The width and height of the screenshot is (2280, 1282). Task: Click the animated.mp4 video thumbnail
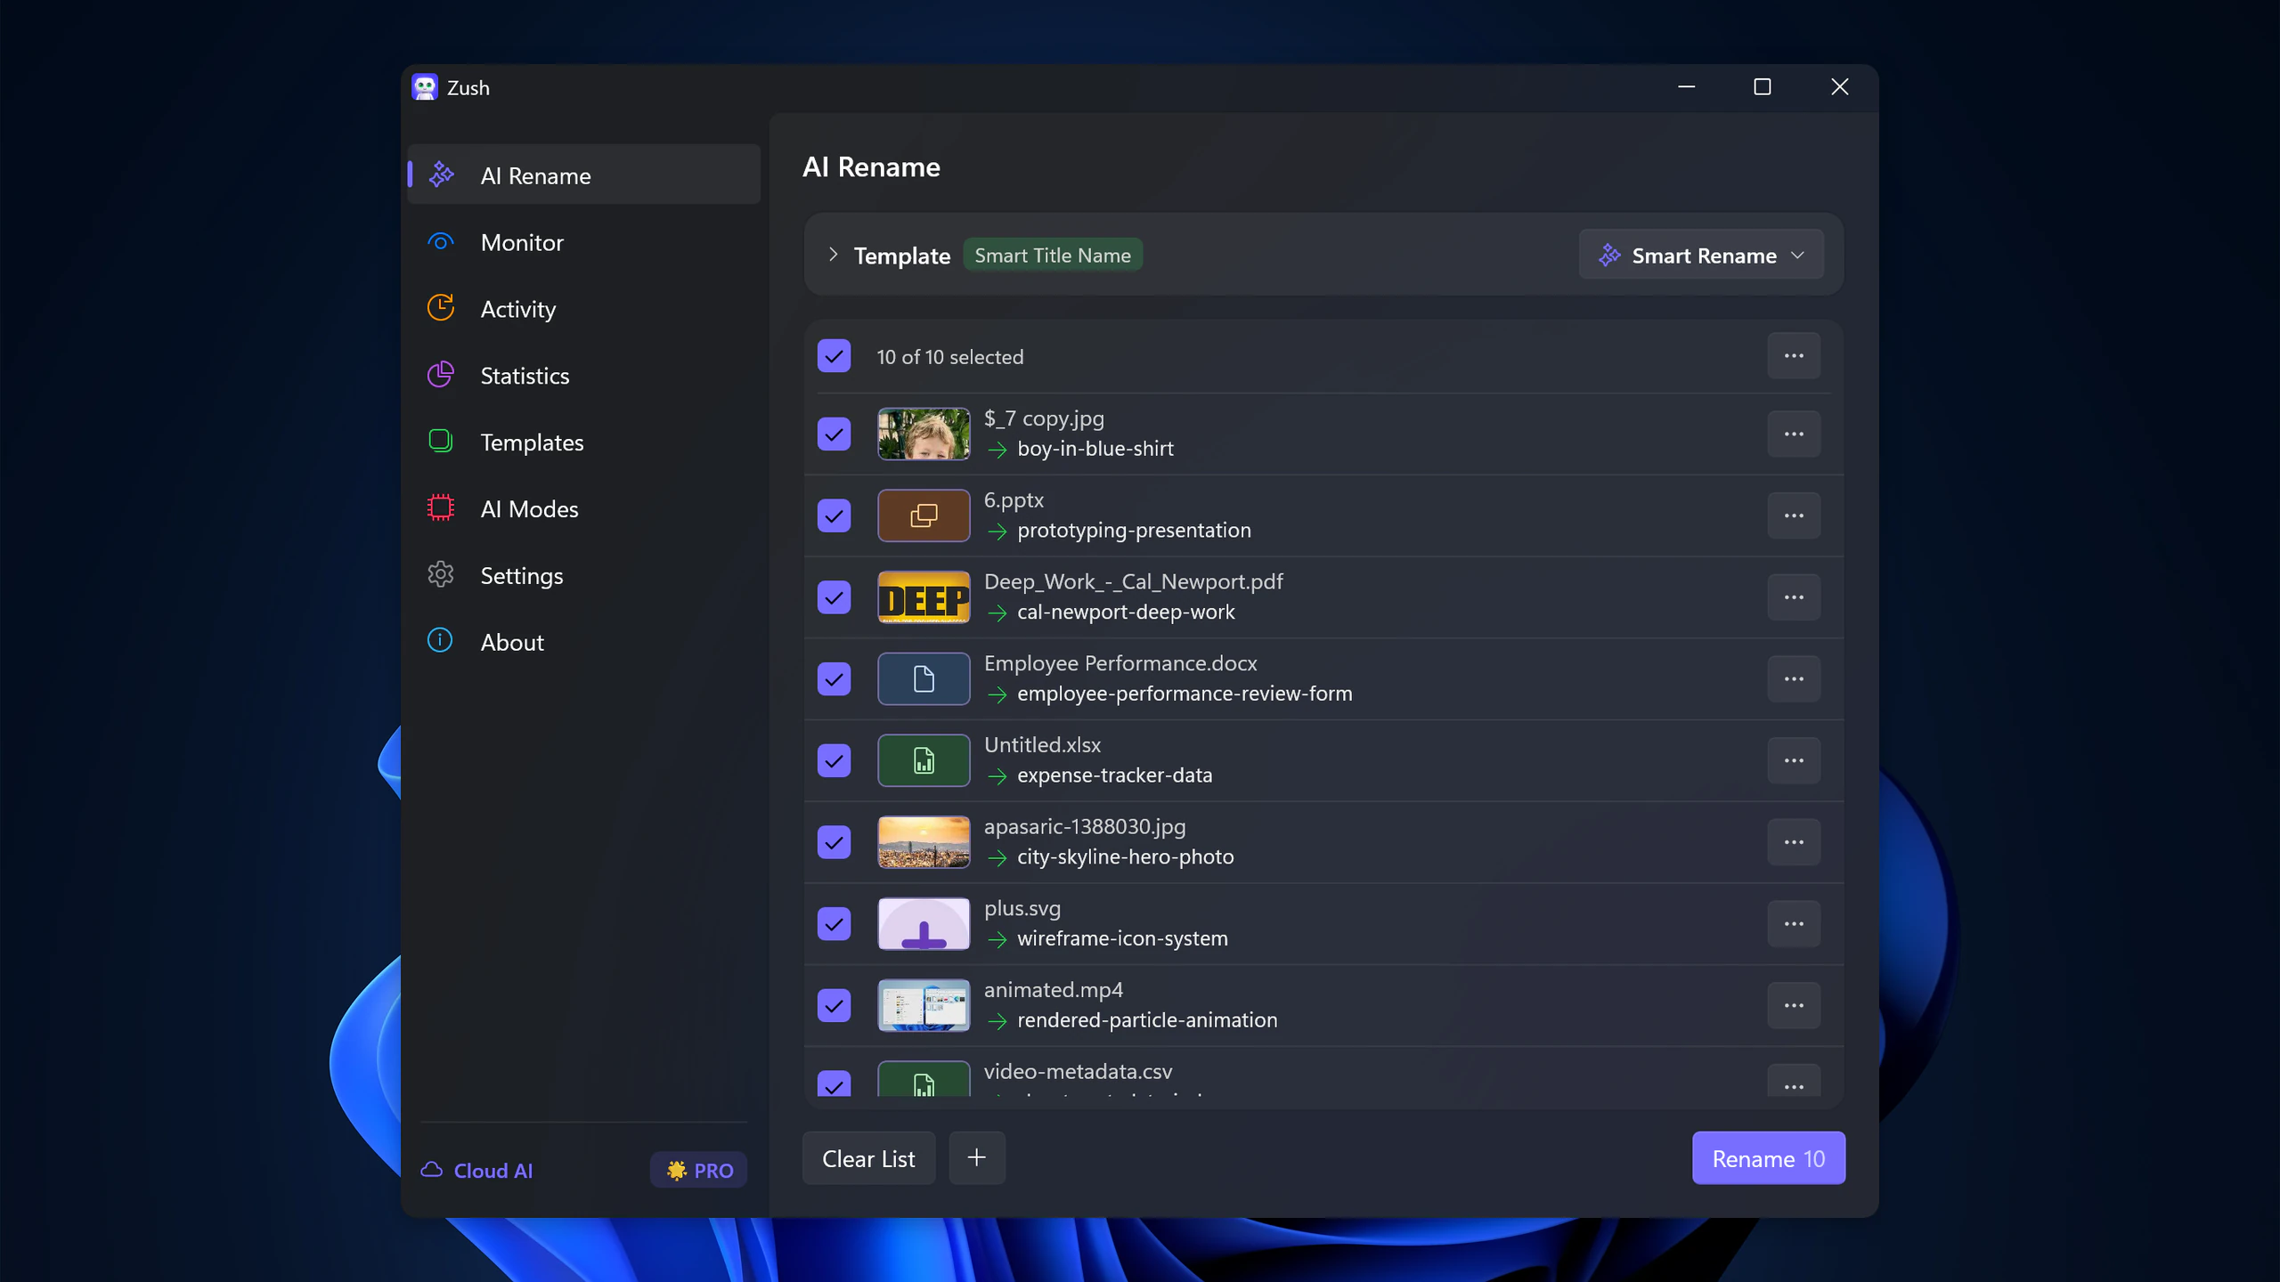[x=924, y=1006]
